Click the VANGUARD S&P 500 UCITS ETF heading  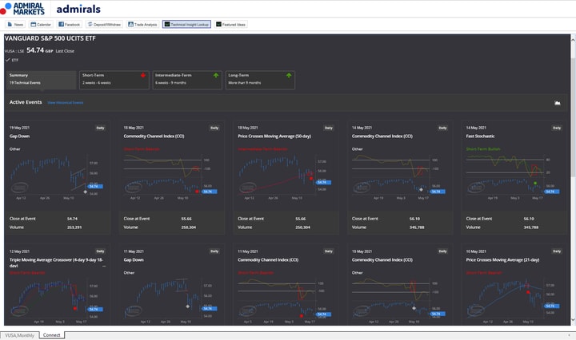point(50,38)
